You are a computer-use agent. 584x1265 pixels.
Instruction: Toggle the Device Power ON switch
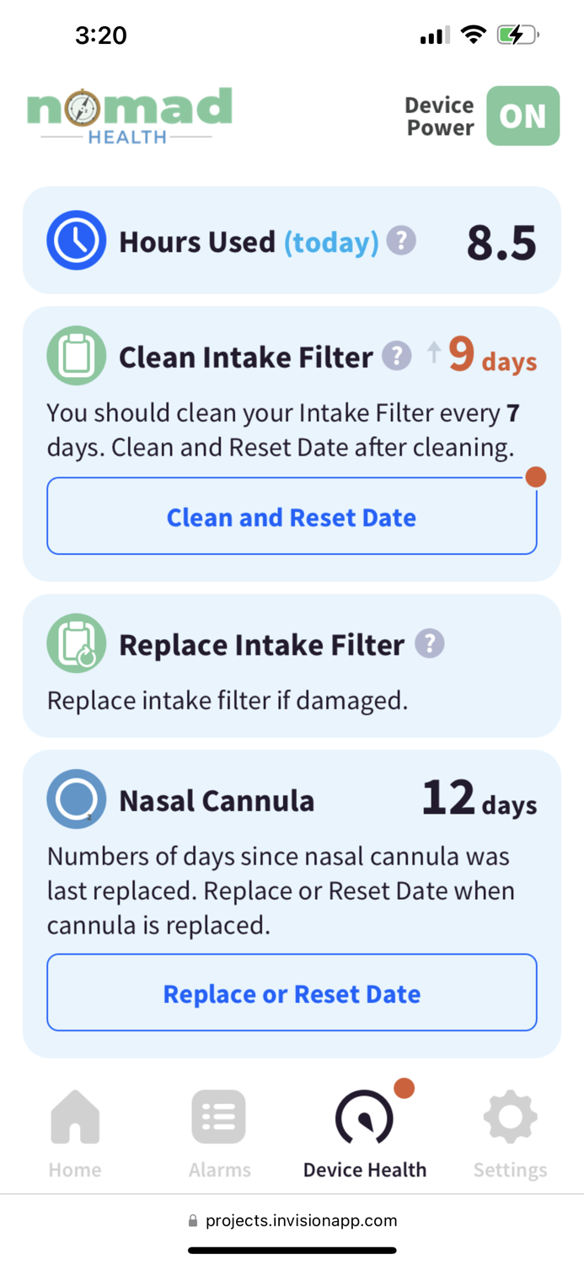click(x=522, y=116)
